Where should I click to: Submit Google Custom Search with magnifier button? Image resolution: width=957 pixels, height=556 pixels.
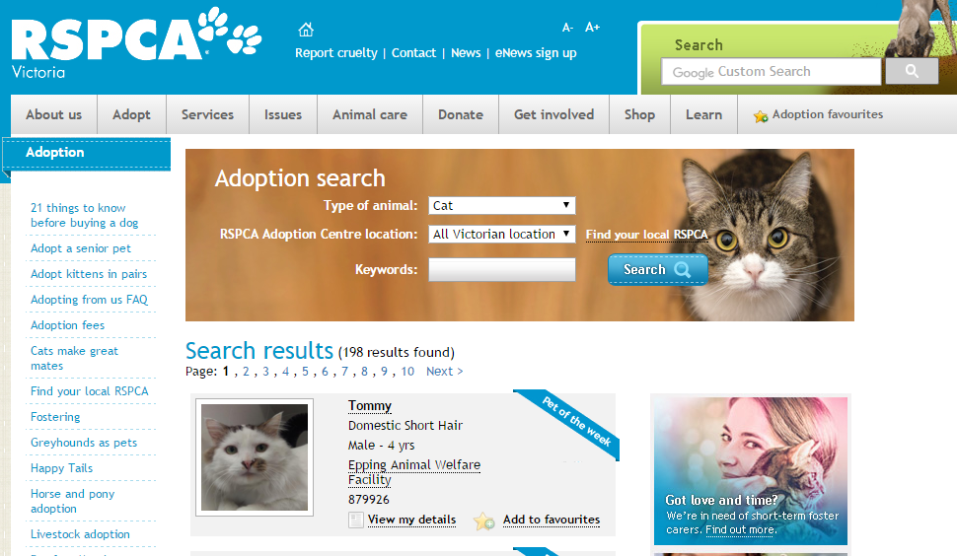pyautogui.click(x=912, y=71)
